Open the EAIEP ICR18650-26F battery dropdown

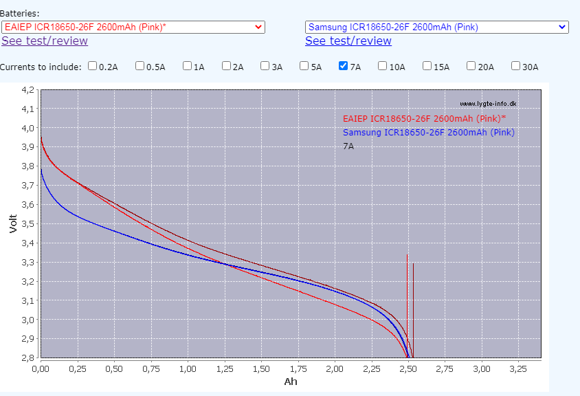click(x=133, y=27)
